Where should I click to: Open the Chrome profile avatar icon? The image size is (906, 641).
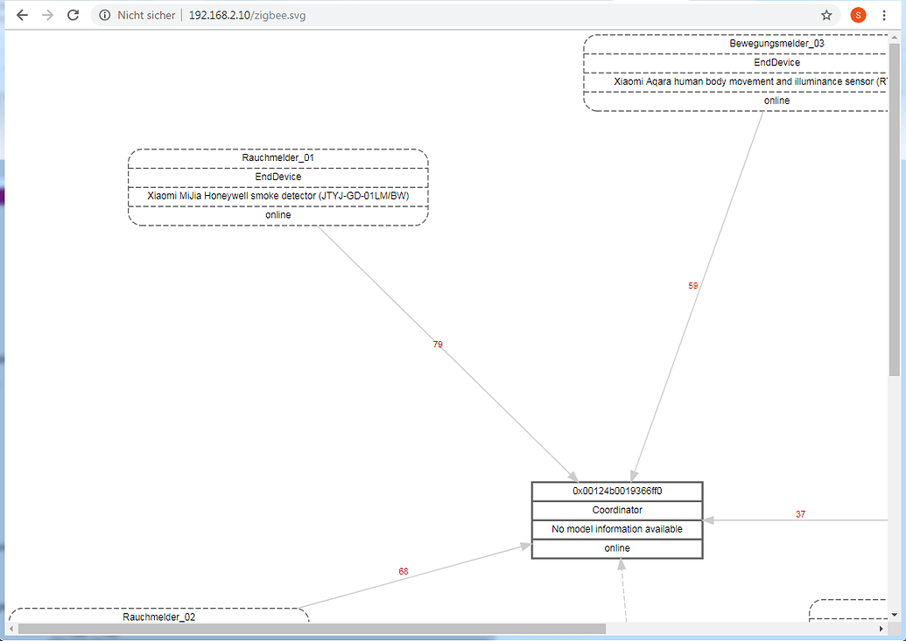858,15
